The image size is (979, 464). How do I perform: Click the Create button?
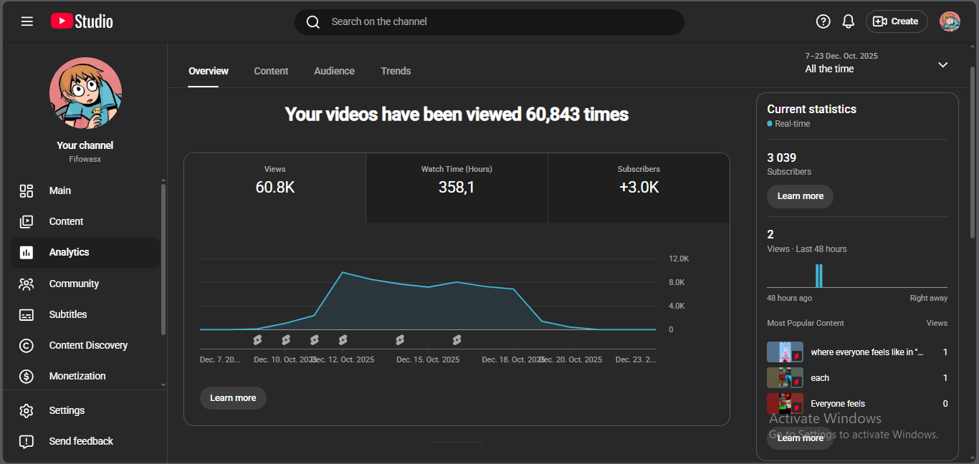point(896,21)
